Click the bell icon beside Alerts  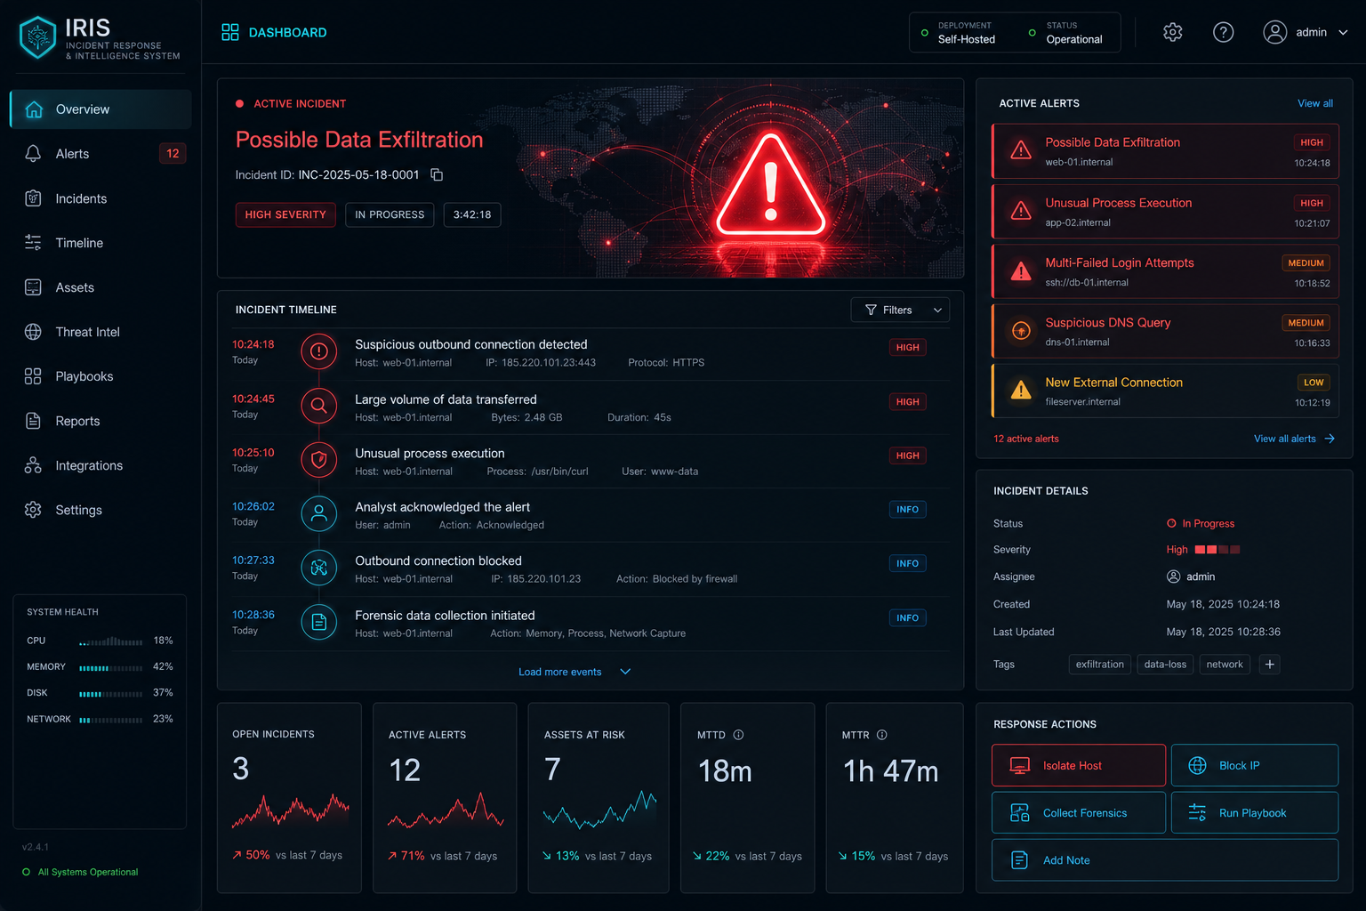(x=33, y=153)
